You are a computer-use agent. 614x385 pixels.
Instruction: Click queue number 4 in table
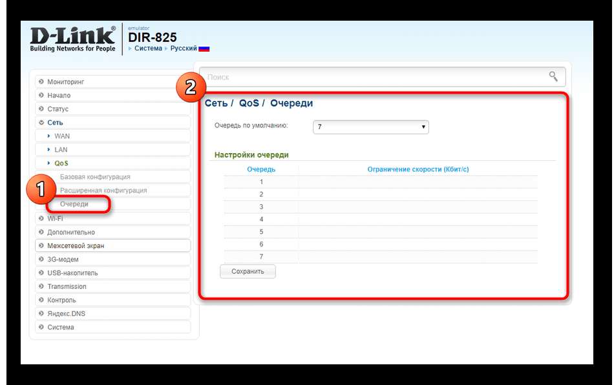point(261,219)
